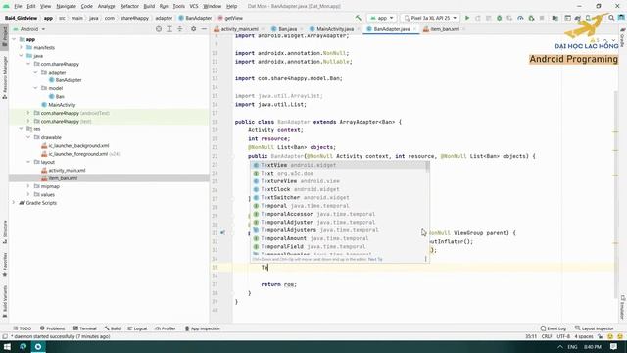Start debugging with the Debug bug icon
Image resolution: width=627 pixels, height=353 pixels.
pyautogui.click(x=499, y=18)
